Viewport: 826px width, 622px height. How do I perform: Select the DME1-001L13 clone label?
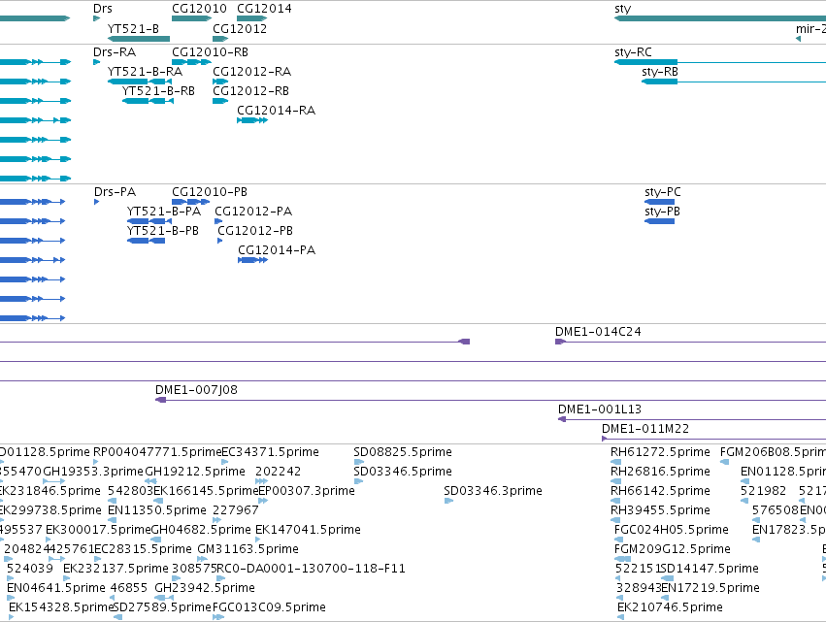coord(600,409)
